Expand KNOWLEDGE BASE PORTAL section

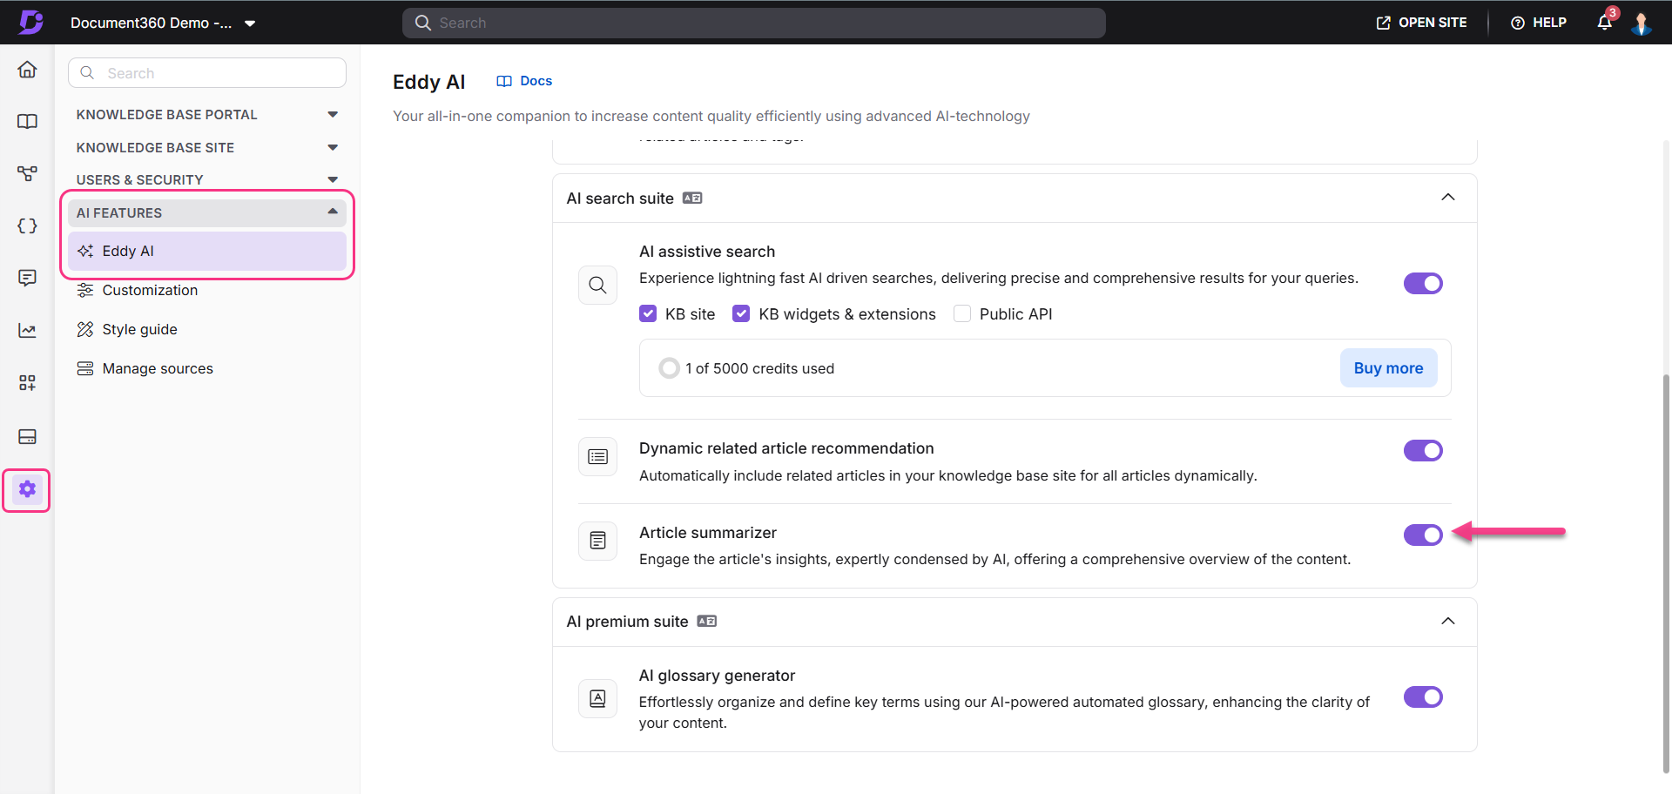pyautogui.click(x=207, y=115)
